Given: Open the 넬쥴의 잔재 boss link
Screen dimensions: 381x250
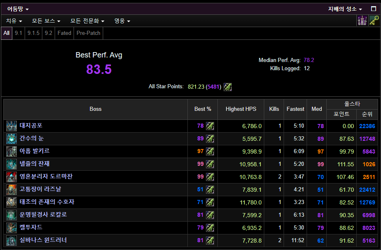Looking at the screenshot, I should click(35, 164).
